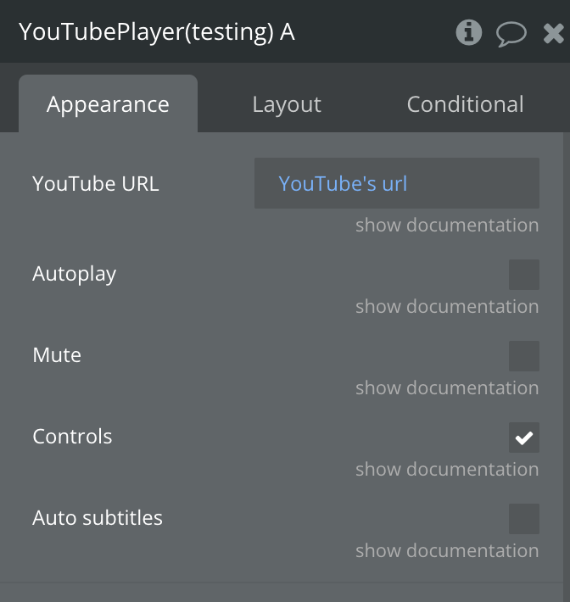The width and height of the screenshot is (570, 602).
Task: Switch to the Appearance tab
Action: click(108, 104)
